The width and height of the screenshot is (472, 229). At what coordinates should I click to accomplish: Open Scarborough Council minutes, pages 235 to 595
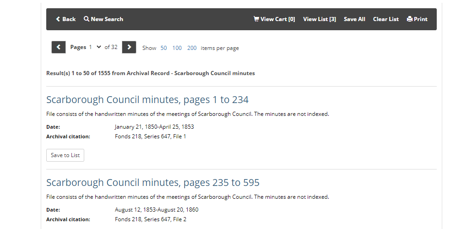tap(153, 182)
